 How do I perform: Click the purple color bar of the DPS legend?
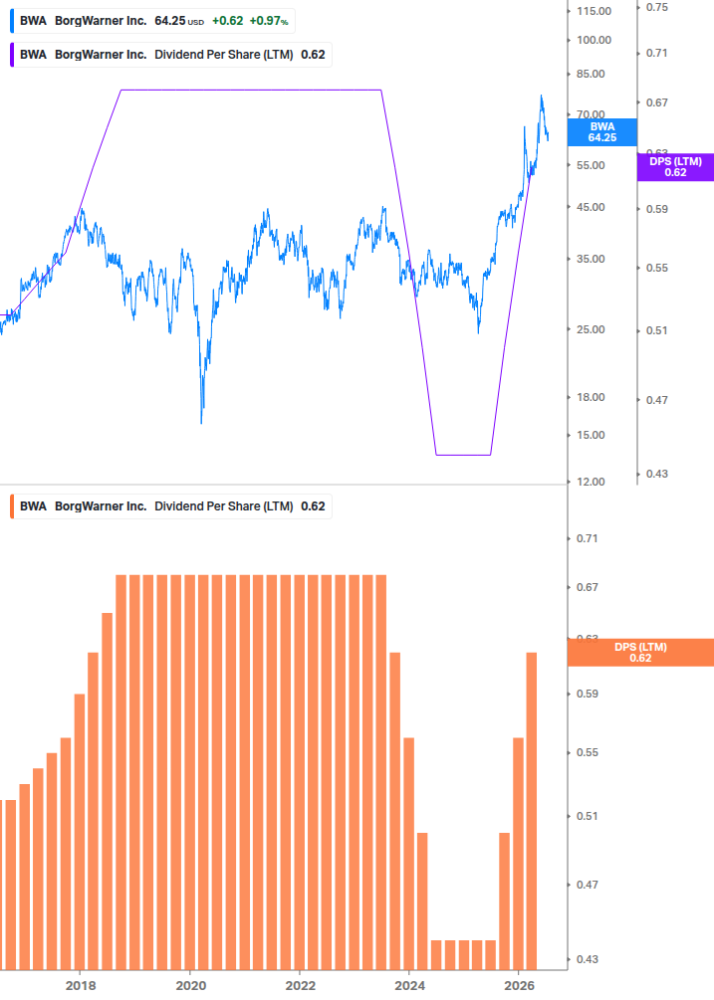pos(12,55)
